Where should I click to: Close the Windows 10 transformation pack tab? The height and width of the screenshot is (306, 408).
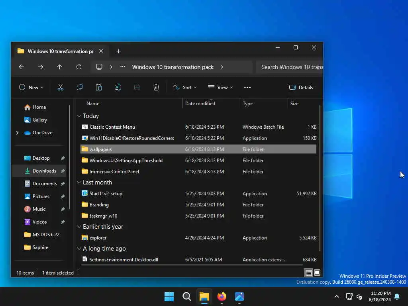click(x=101, y=51)
